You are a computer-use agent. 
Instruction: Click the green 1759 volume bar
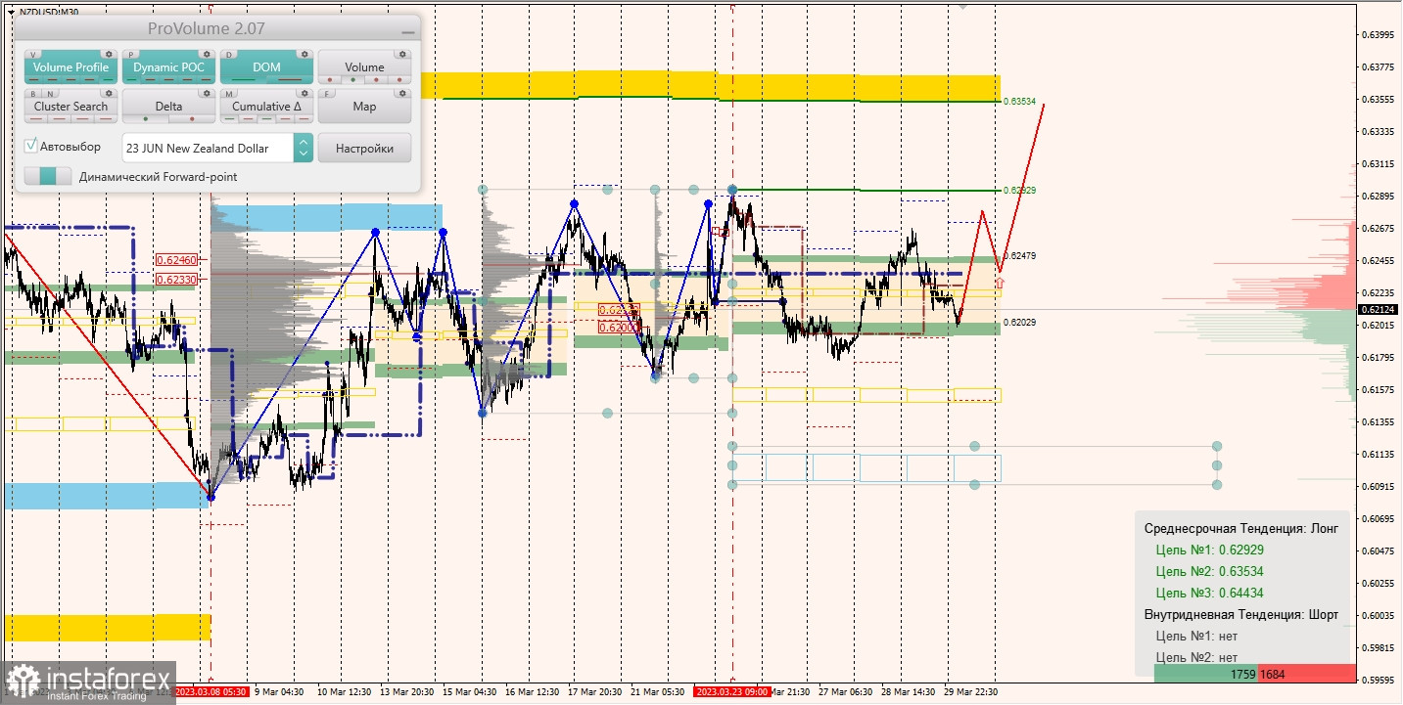(1206, 674)
